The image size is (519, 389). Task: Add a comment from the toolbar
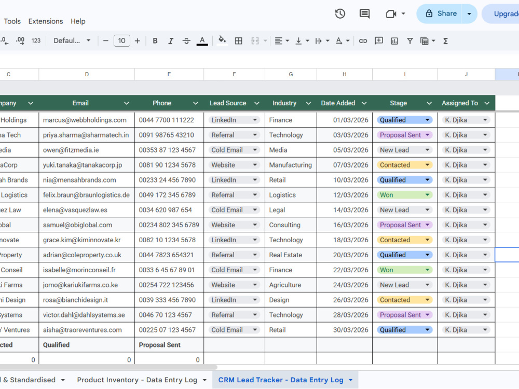(x=379, y=41)
